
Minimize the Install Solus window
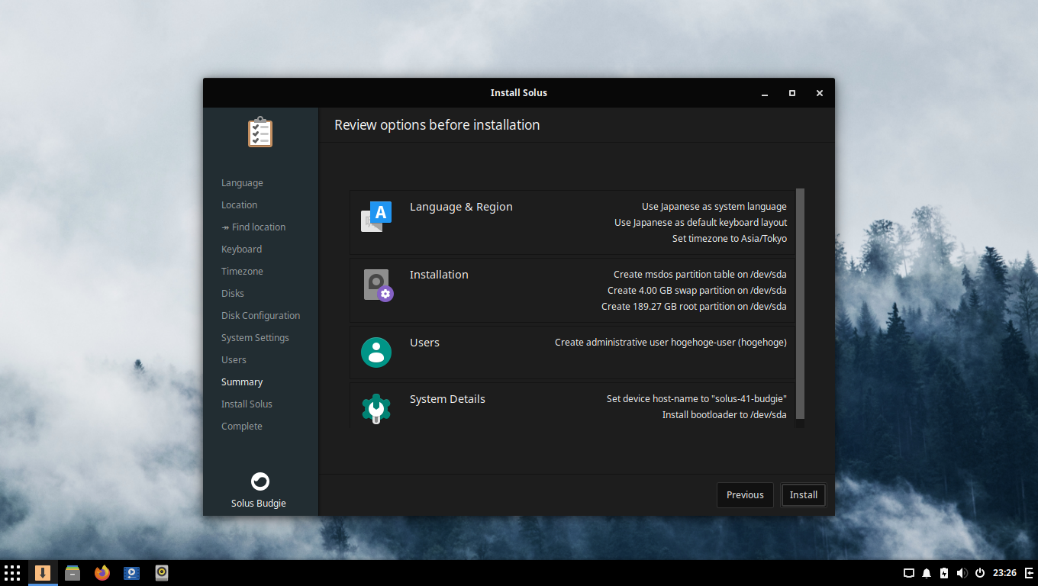pos(765,93)
